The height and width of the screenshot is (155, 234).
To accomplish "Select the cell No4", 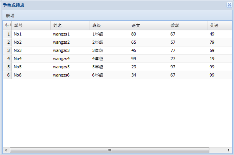I will coord(31,59).
